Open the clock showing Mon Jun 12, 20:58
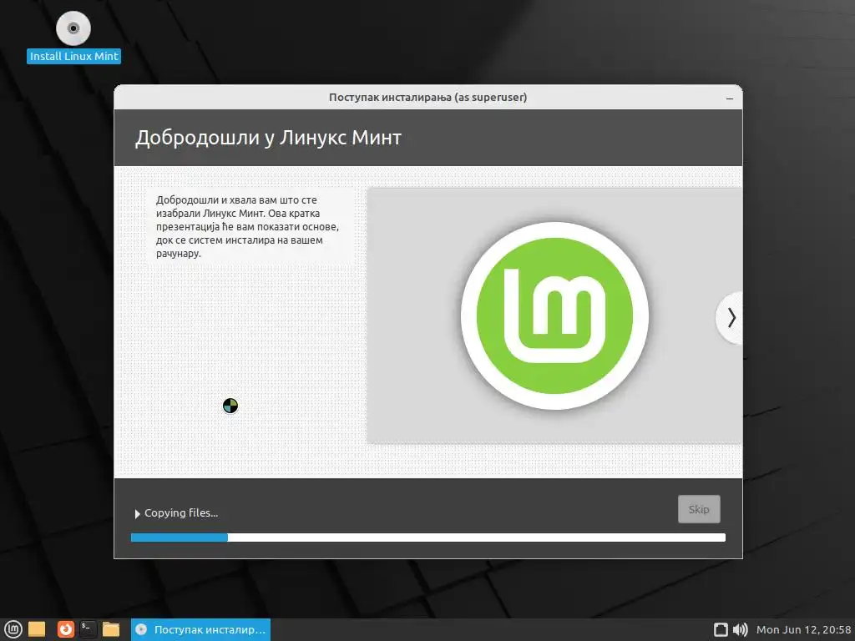855x641 pixels. pos(804,629)
